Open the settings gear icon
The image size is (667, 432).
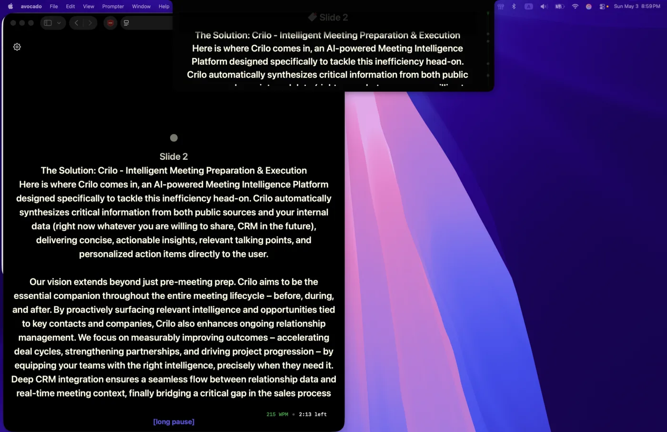pyautogui.click(x=17, y=47)
